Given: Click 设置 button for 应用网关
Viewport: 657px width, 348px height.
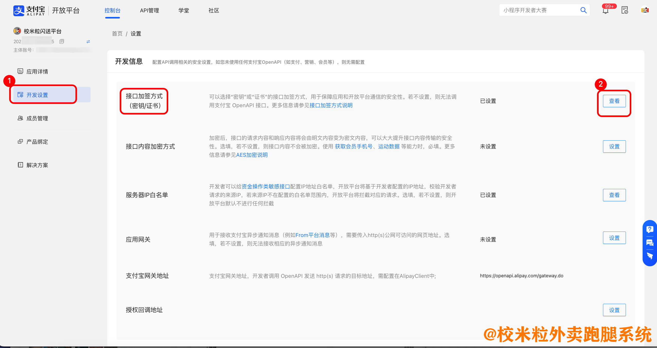Looking at the screenshot, I should (x=614, y=238).
